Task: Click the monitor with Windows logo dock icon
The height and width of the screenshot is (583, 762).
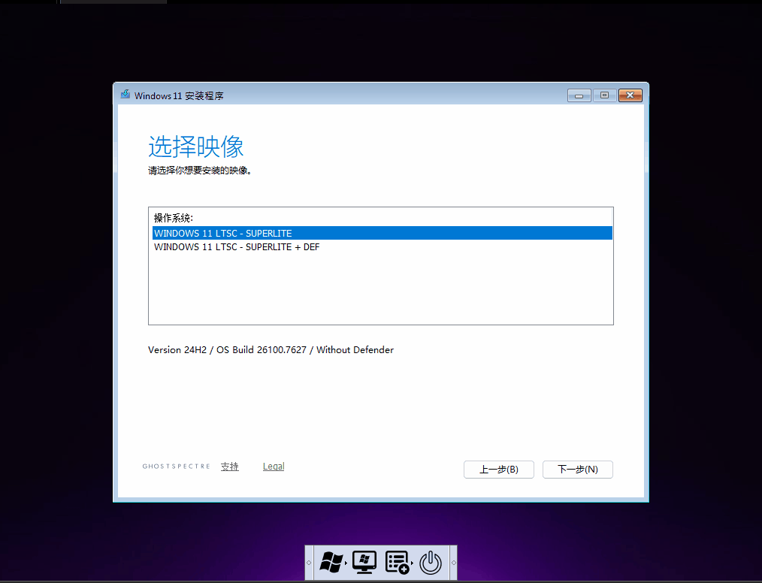Action: pyautogui.click(x=364, y=563)
